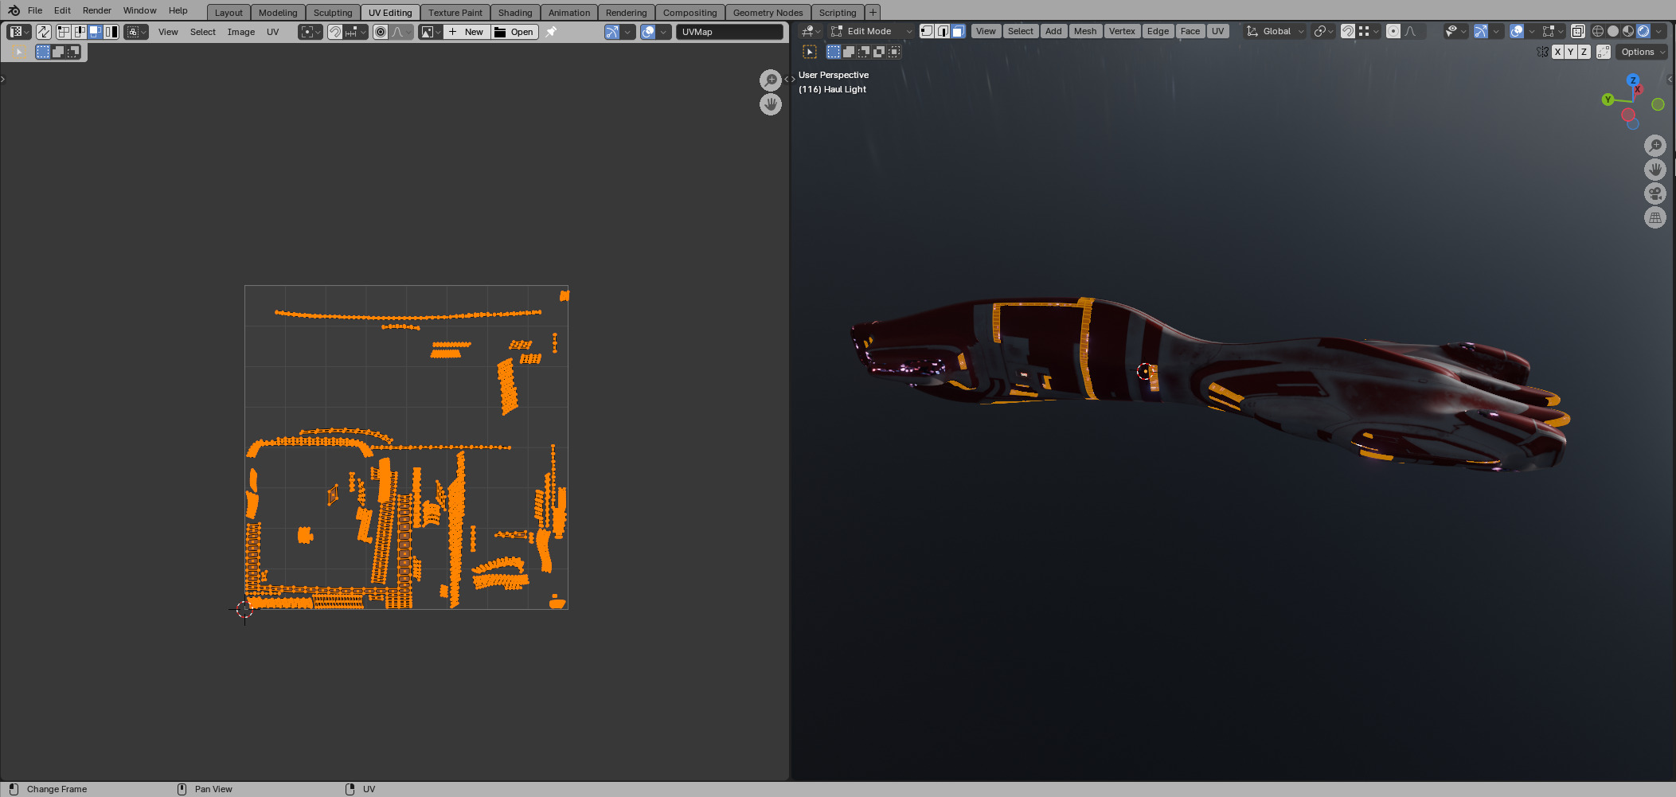The width and height of the screenshot is (1676, 797).
Task: Open Global transform orientation dropdown
Action: click(x=1276, y=31)
